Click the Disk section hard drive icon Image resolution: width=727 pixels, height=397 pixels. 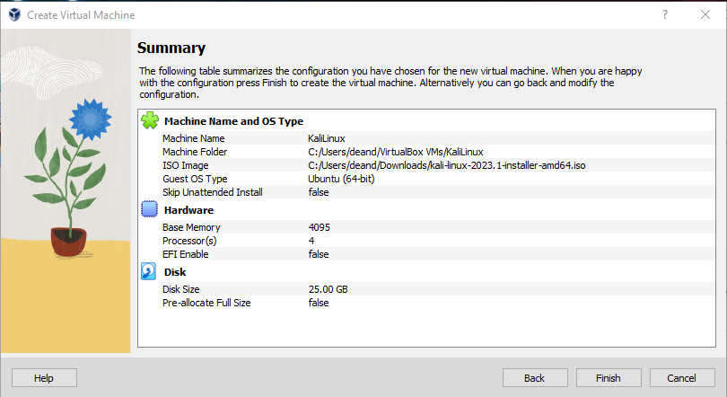(x=149, y=271)
